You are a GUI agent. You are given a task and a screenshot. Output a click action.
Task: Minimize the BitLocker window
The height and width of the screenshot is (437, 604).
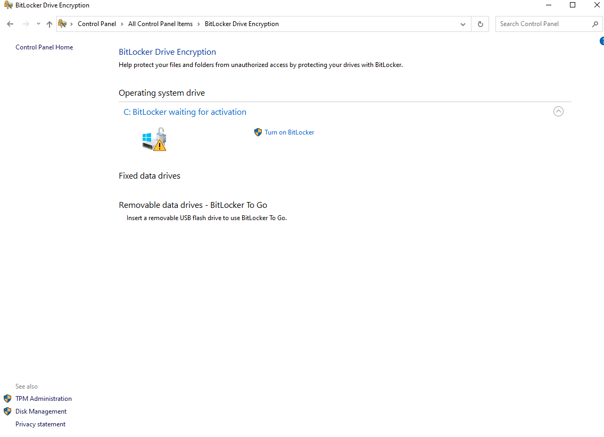point(549,5)
